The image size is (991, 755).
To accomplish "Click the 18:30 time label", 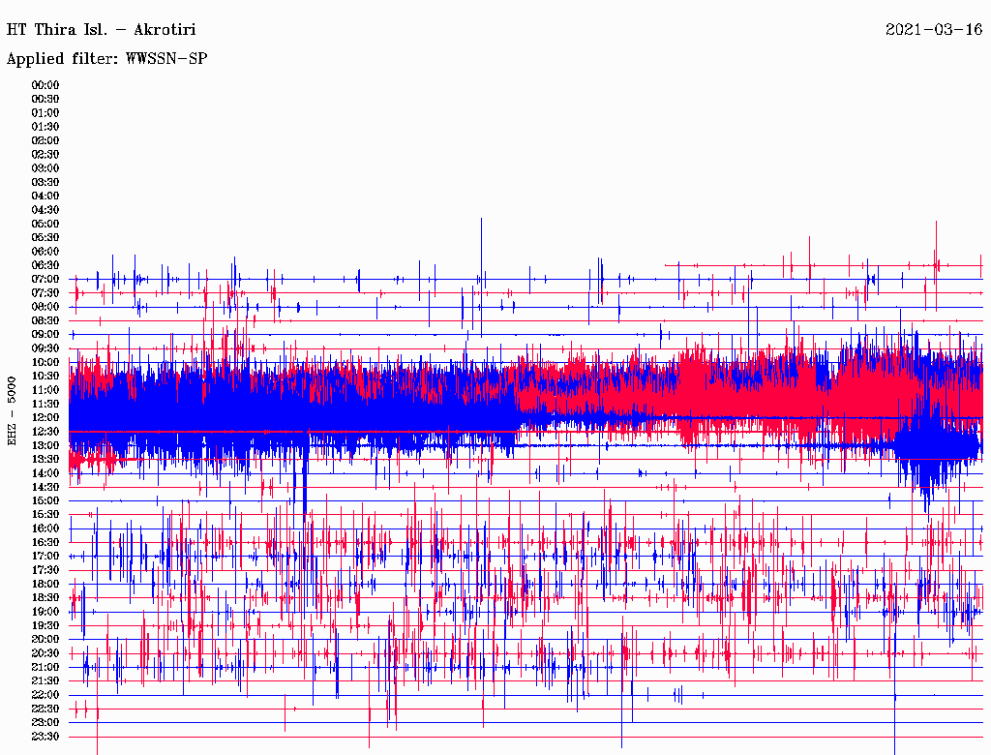I will point(45,597).
